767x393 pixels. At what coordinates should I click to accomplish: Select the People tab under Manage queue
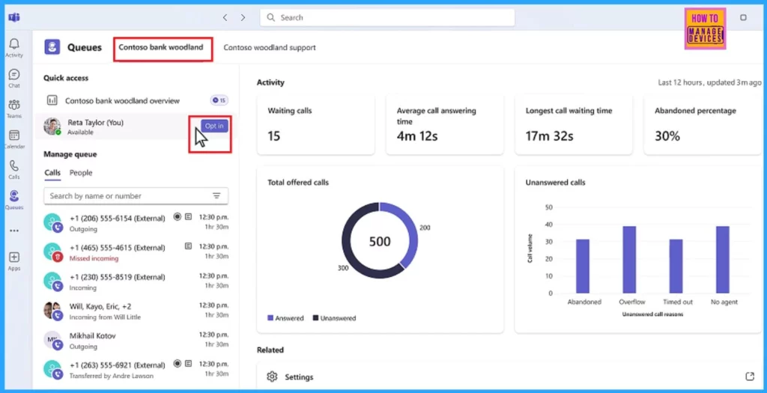point(81,173)
